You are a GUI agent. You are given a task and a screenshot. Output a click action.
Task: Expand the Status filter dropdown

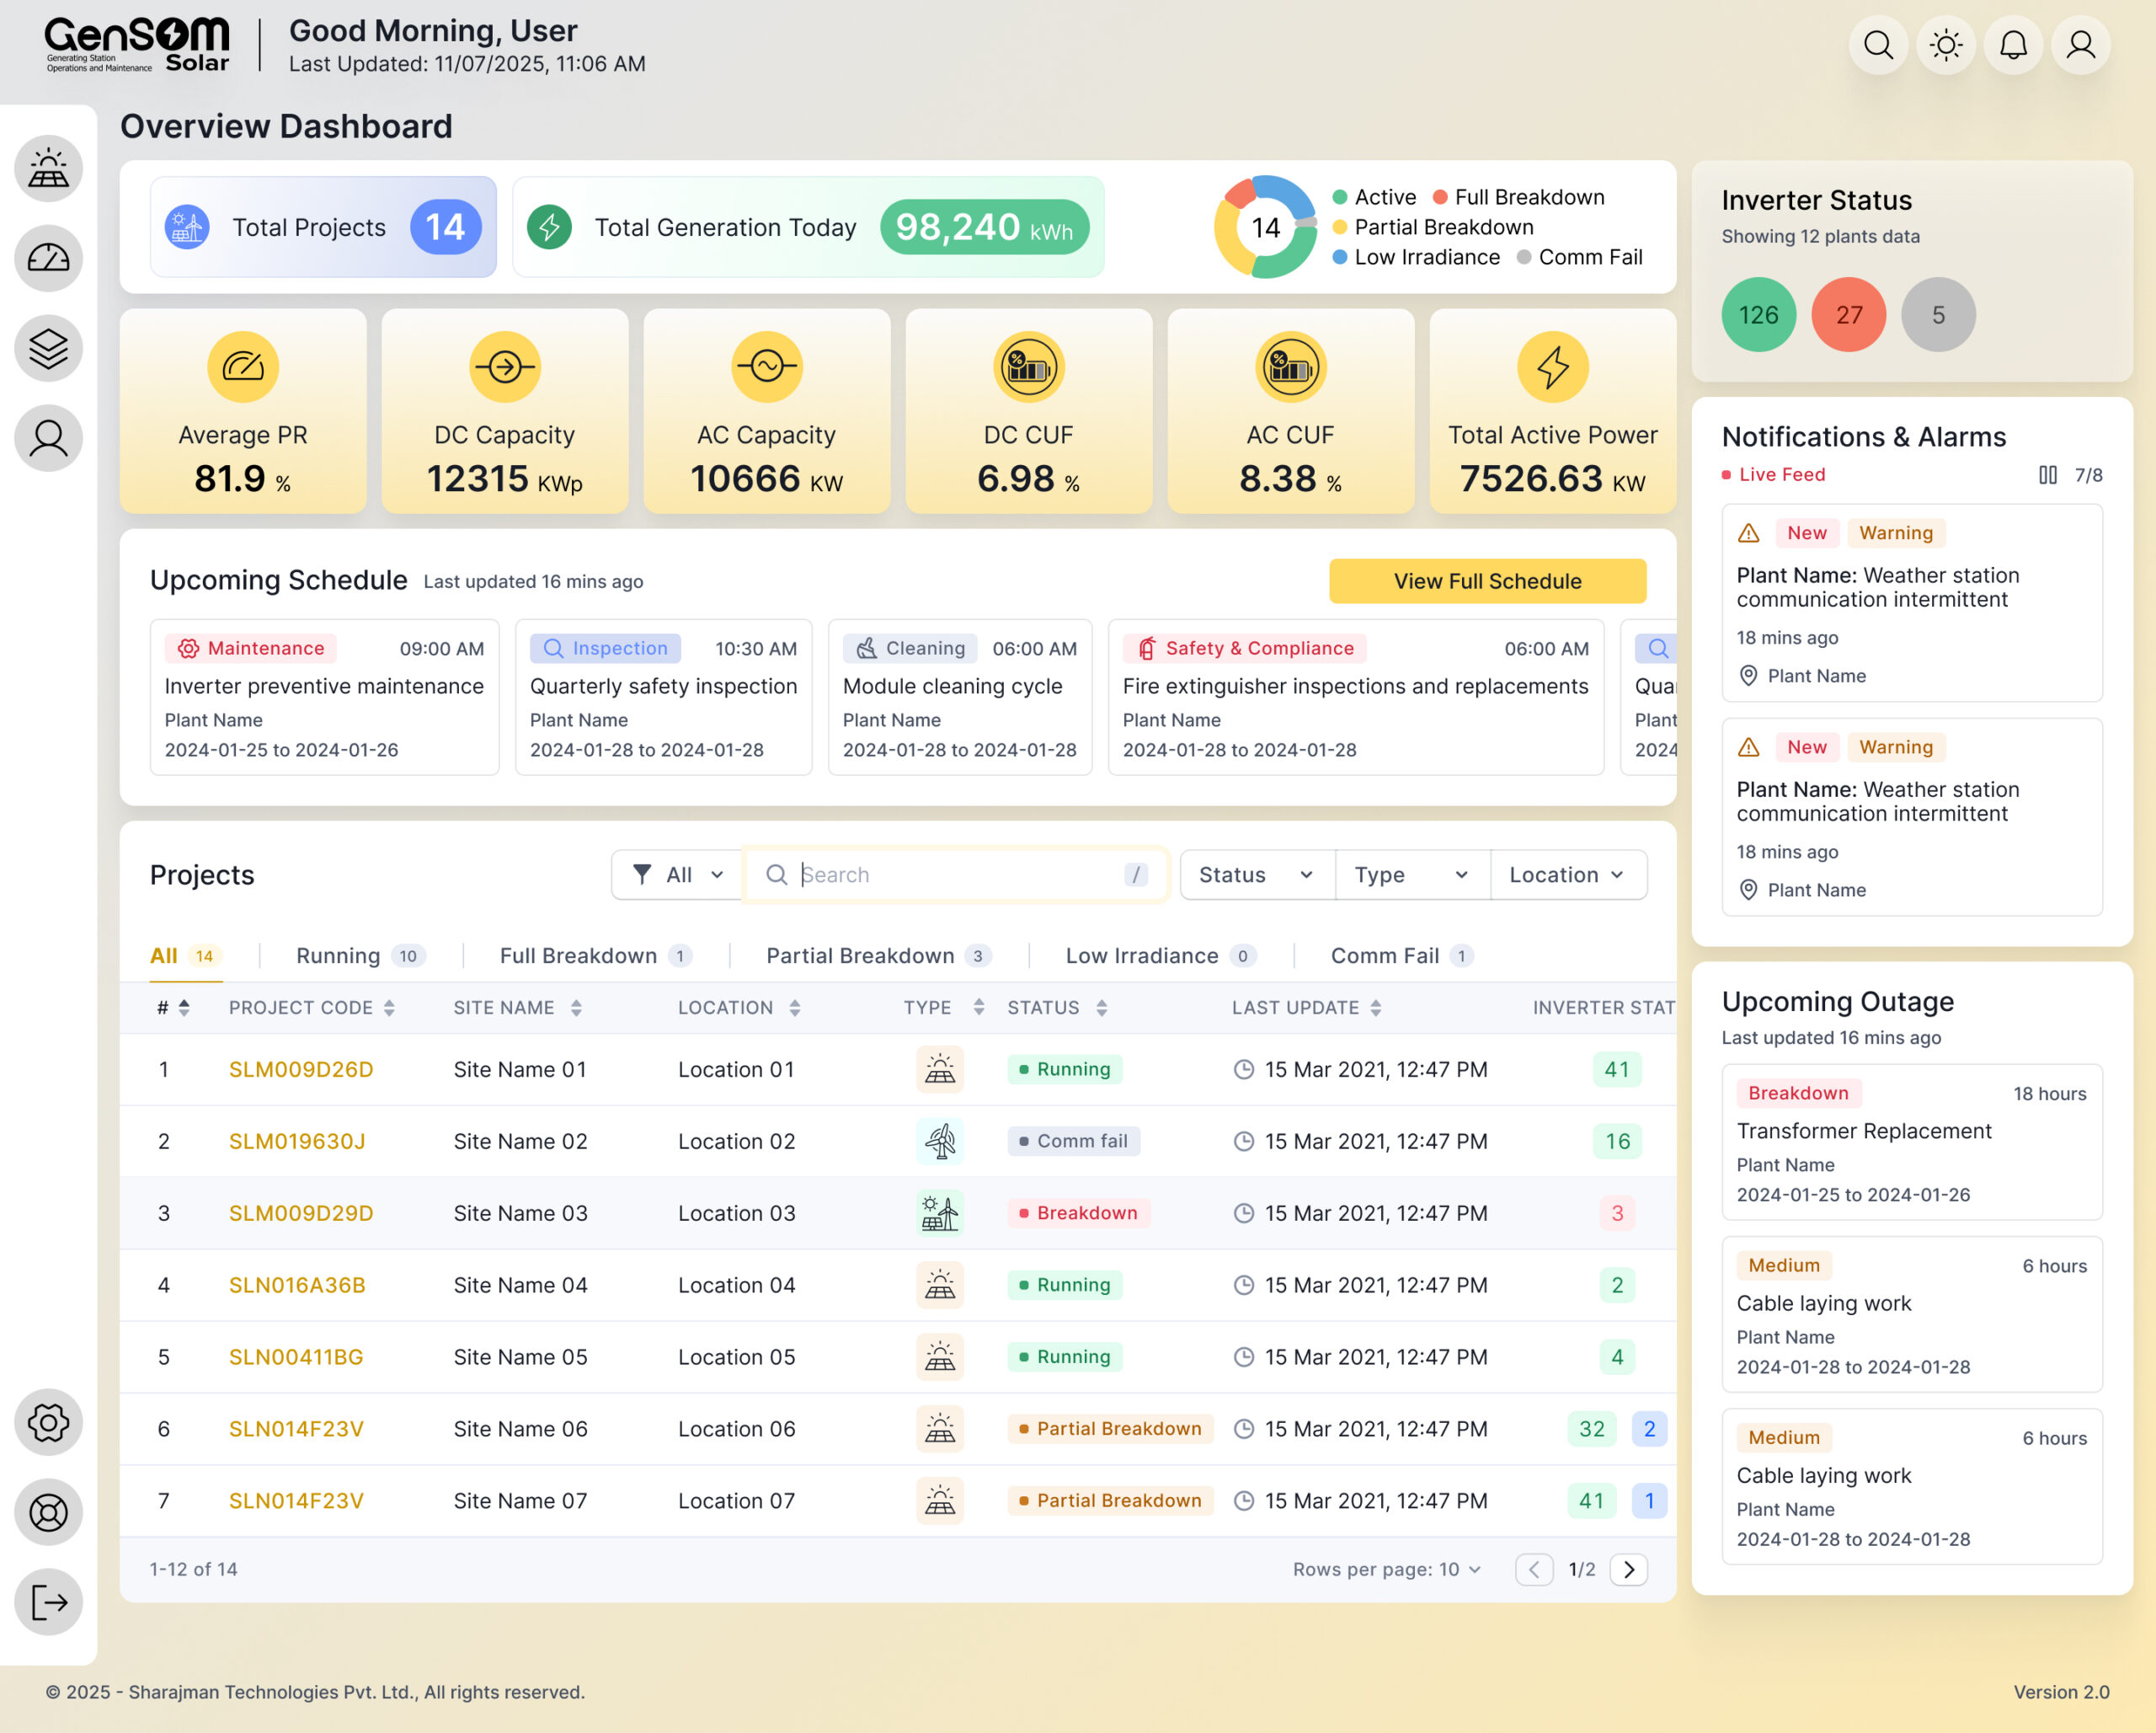point(1256,875)
